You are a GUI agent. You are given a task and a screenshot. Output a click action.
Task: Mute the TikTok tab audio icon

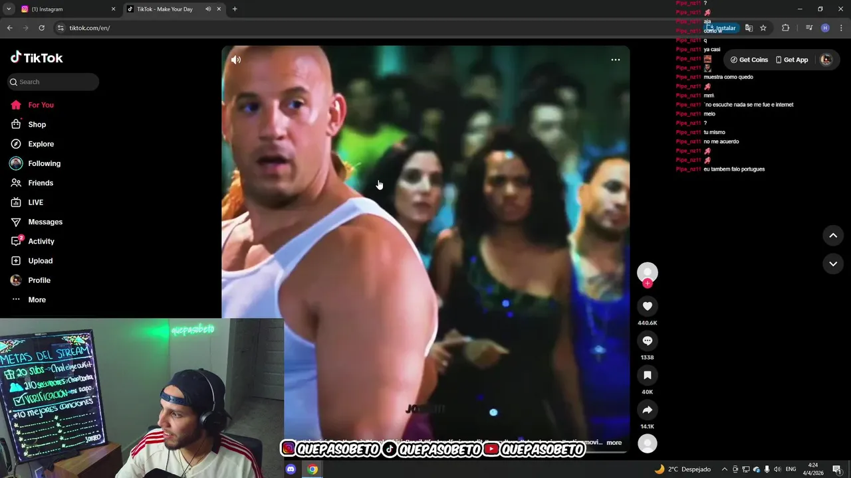208,9
